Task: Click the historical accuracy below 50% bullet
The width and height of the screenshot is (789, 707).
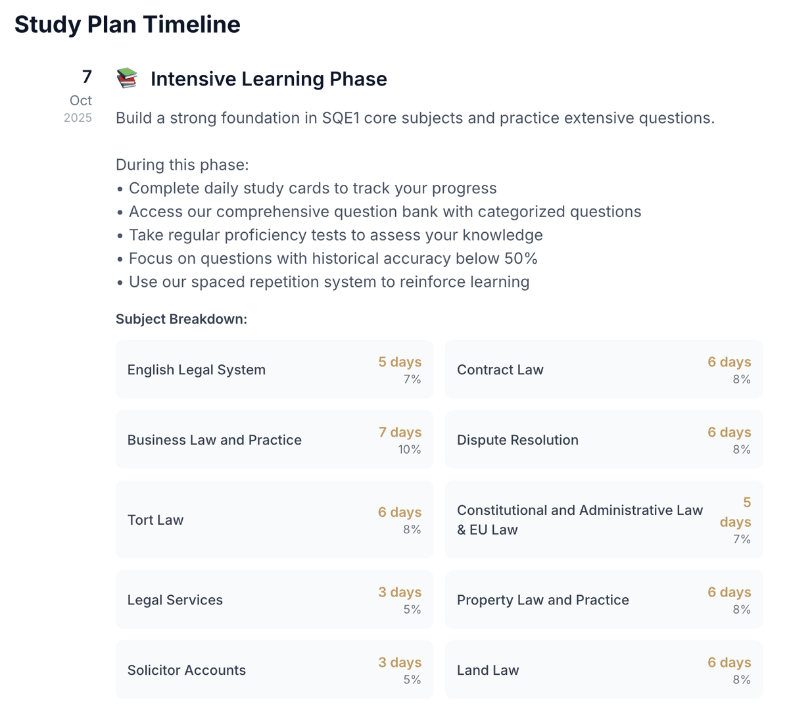Action: tap(333, 258)
